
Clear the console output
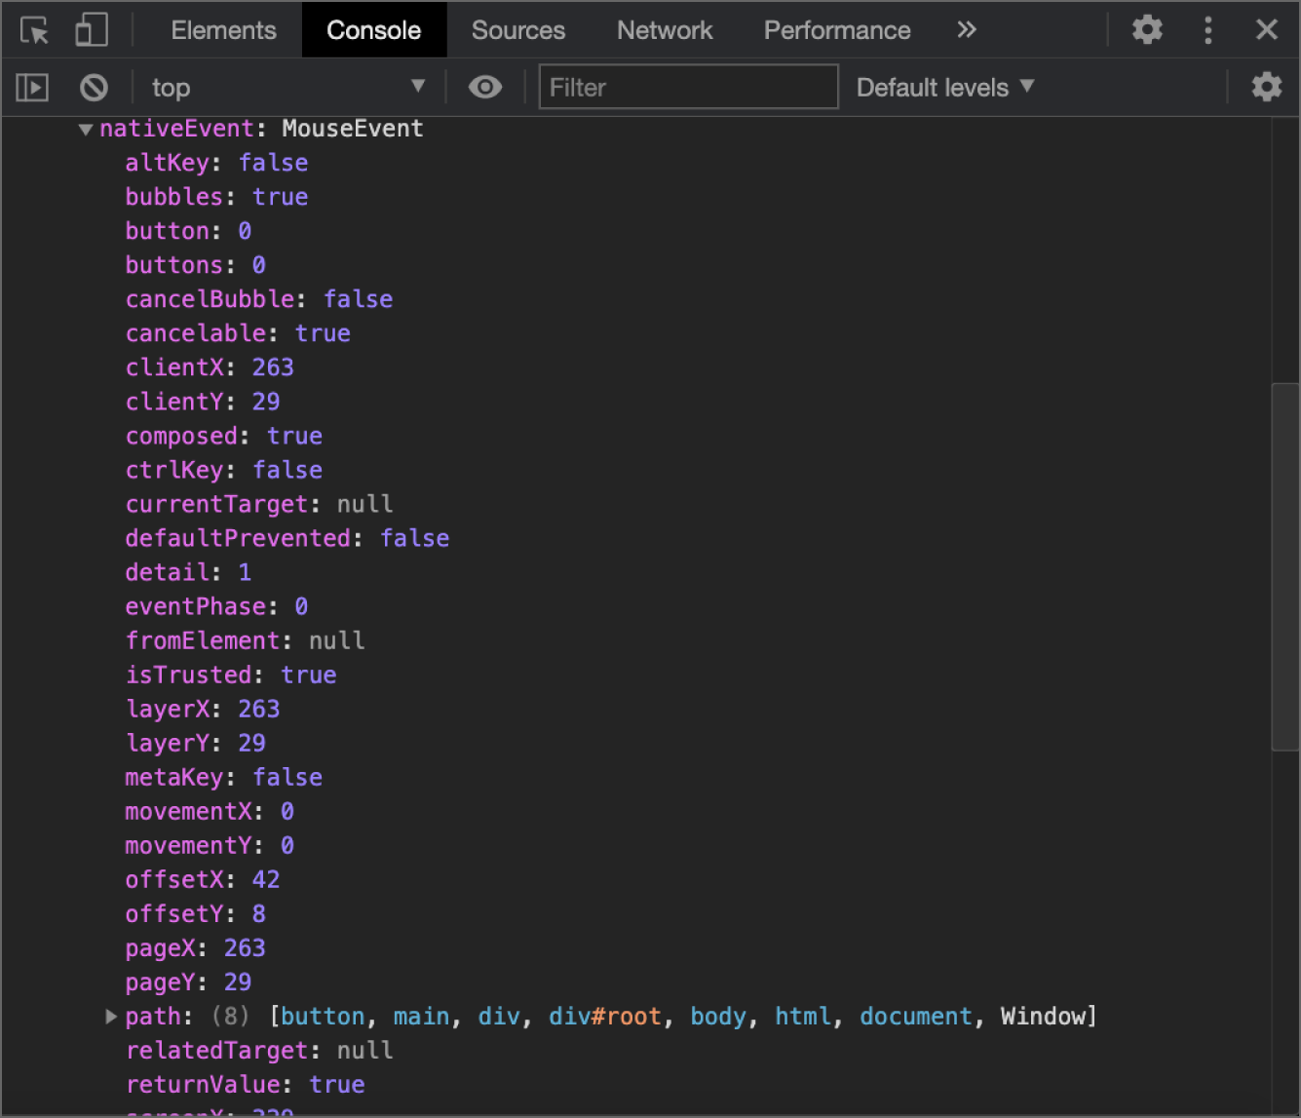tap(94, 87)
